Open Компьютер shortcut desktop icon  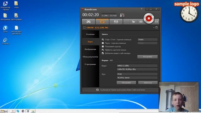click(5, 6)
